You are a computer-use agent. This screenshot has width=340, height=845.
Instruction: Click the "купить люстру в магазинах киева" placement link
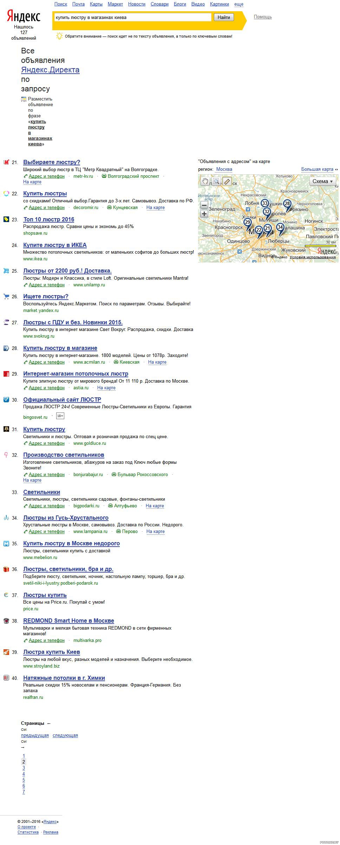pos(40,133)
